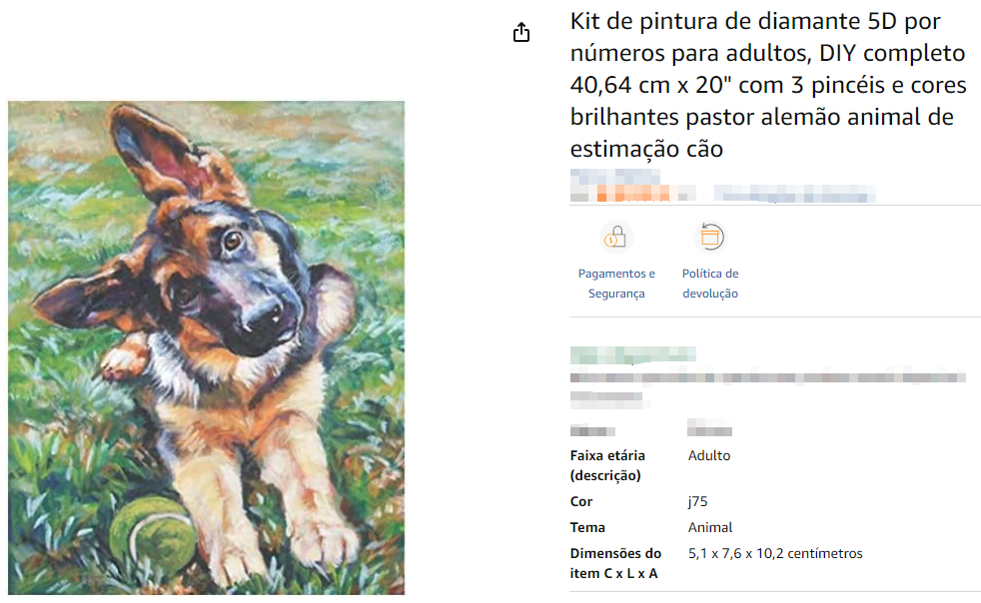Click the blurred link right of the stars

(x=794, y=193)
